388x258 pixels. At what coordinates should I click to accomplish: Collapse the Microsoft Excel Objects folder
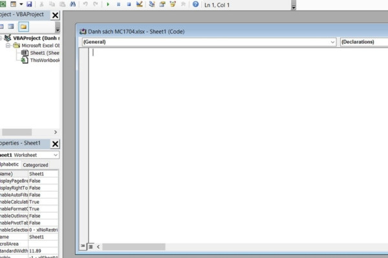[x=8, y=45]
